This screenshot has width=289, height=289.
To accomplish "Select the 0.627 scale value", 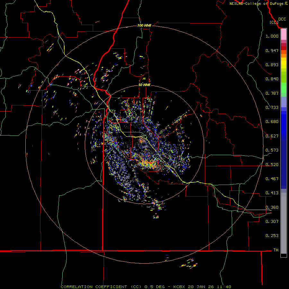I will pyautogui.click(x=272, y=136).
